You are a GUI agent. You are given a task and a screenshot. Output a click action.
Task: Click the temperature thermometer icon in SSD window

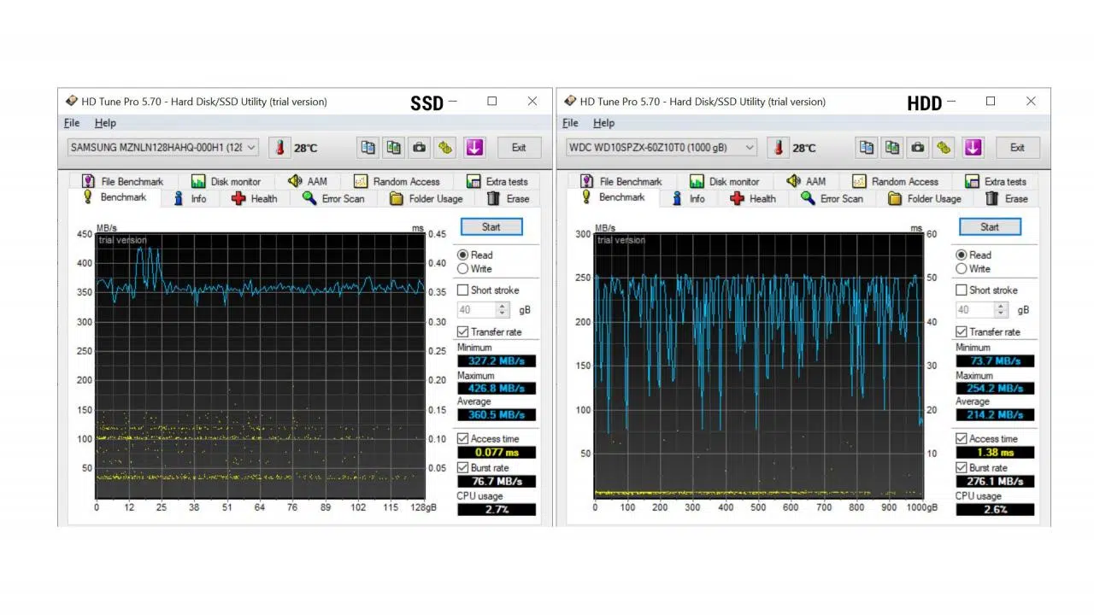coord(279,148)
